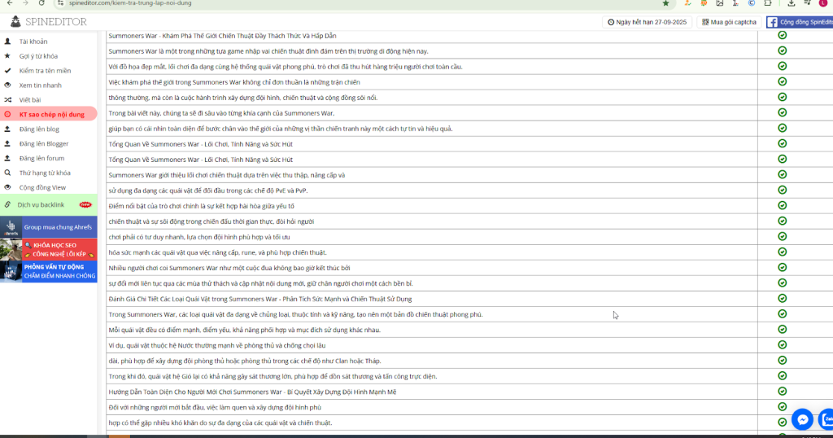Click the browser bookmark star icon

665,3
